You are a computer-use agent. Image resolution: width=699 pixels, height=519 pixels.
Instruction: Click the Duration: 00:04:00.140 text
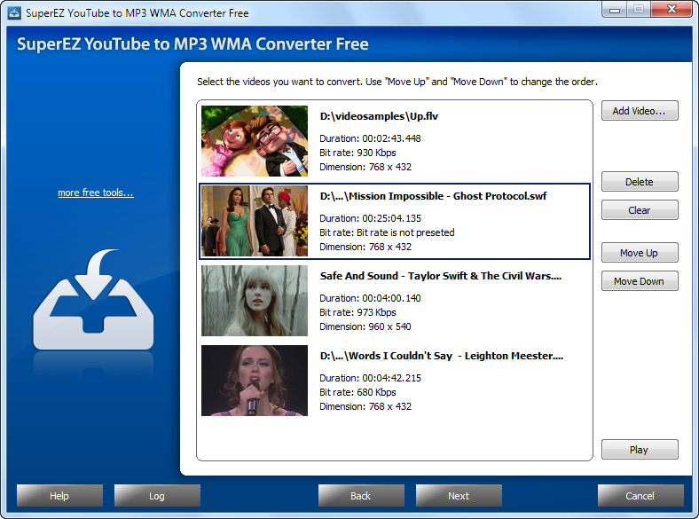(x=370, y=298)
